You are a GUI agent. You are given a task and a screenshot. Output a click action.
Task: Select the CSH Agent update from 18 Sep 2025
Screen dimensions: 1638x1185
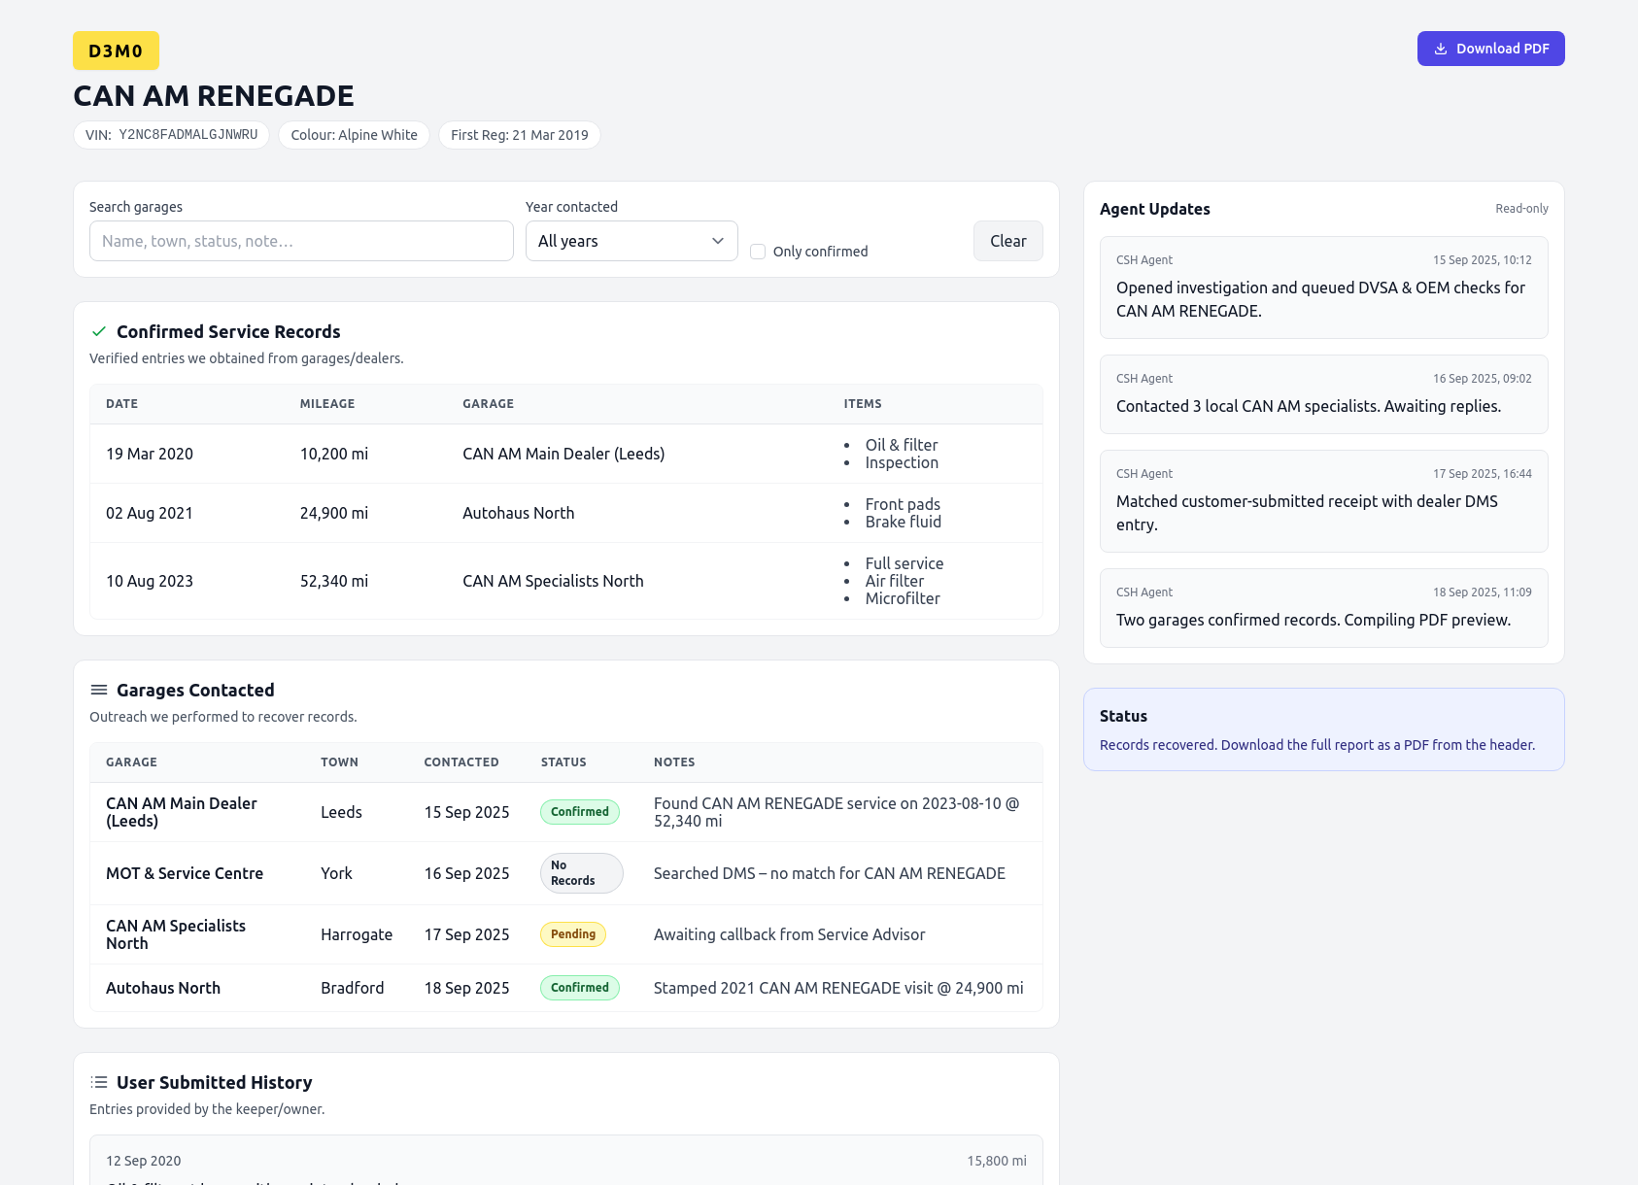click(1322, 607)
